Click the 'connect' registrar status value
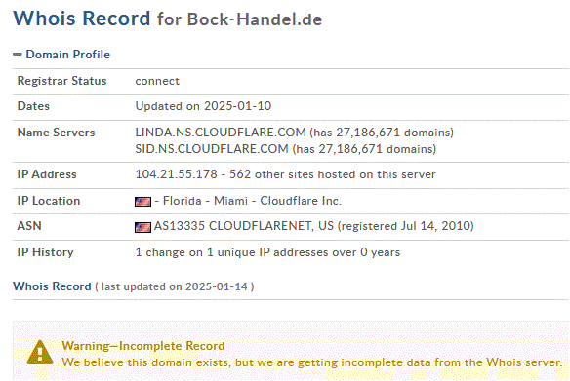Image resolution: width=570 pixels, height=381 pixels. [157, 81]
